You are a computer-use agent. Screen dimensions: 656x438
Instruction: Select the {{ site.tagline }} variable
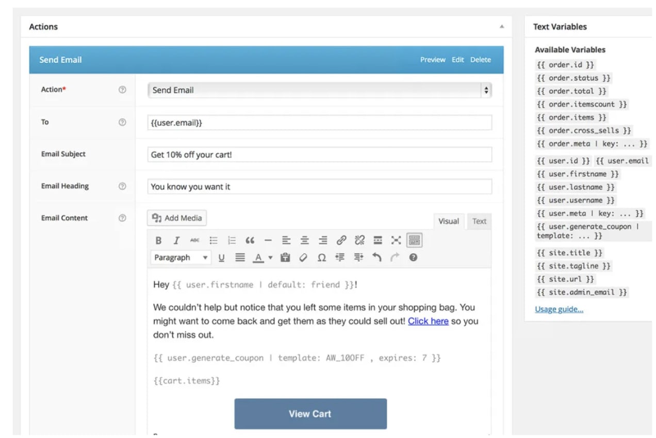point(574,266)
